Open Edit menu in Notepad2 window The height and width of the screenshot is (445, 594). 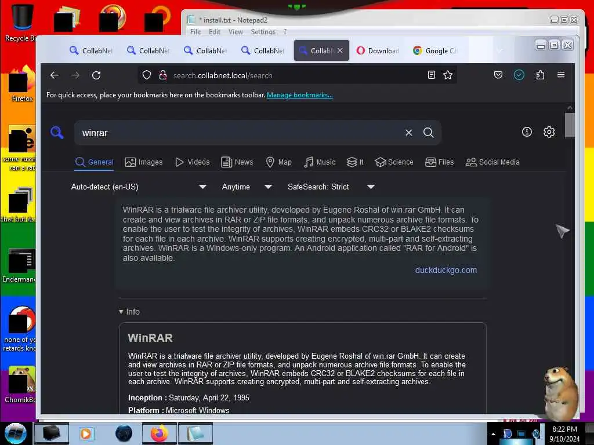215,32
